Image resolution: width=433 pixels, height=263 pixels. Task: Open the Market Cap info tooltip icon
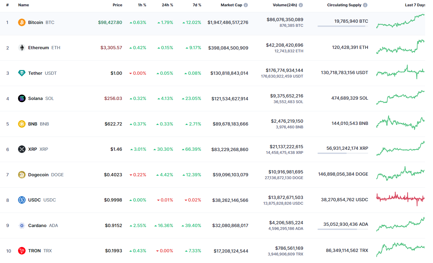pyautogui.click(x=246, y=5)
